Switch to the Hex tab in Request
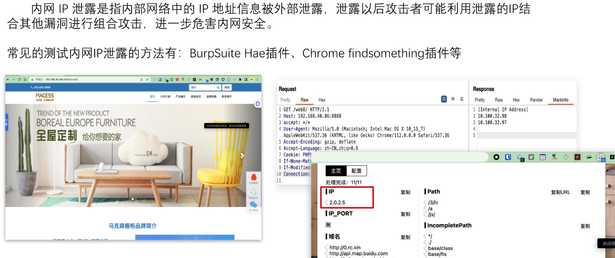 click(x=322, y=100)
